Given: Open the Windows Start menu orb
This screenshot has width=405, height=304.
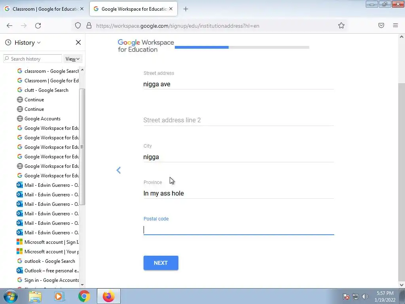Looking at the screenshot, I should [x=11, y=296].
